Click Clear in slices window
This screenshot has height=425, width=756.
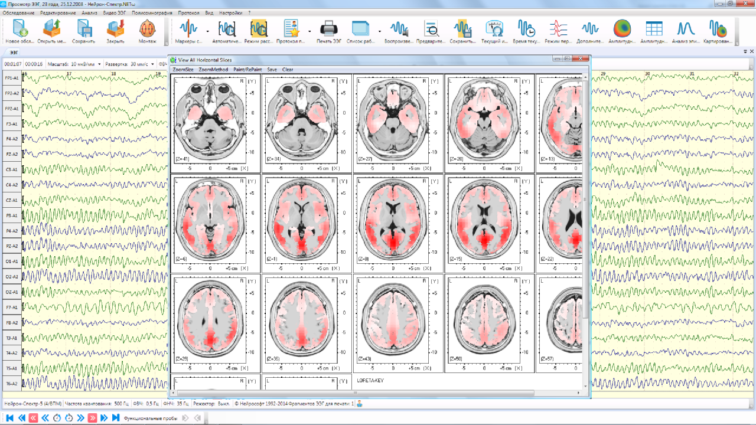[288, 70]
